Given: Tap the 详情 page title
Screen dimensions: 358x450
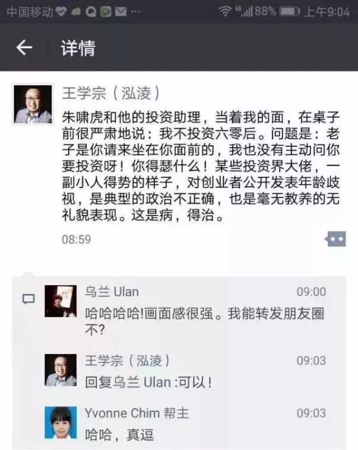Looking at the screenshot, I should coord(78,48).
